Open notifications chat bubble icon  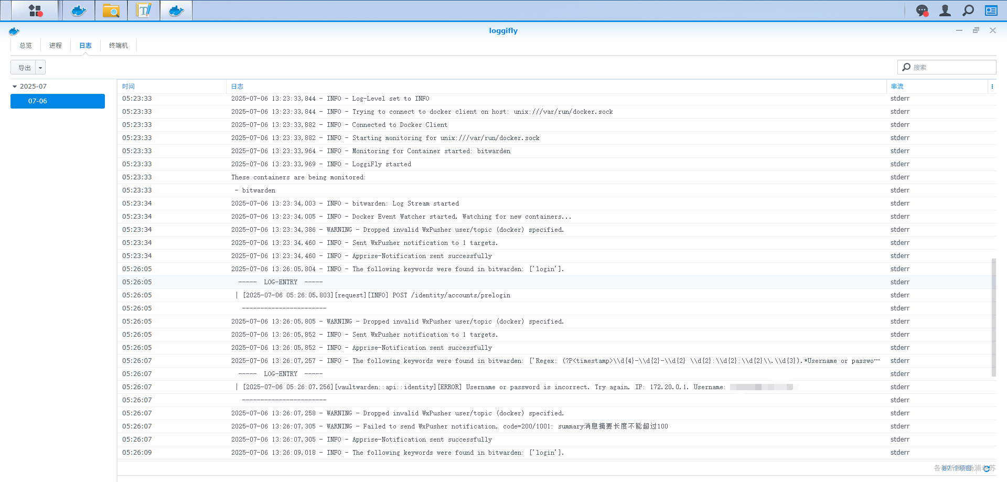pyautogui.click(x=922, y=10)
